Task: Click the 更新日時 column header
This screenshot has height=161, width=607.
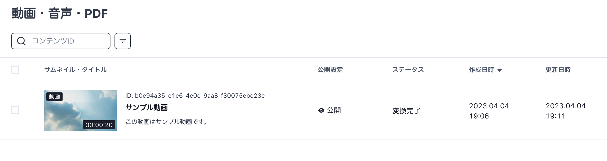Action: click(x=558, y=70)
